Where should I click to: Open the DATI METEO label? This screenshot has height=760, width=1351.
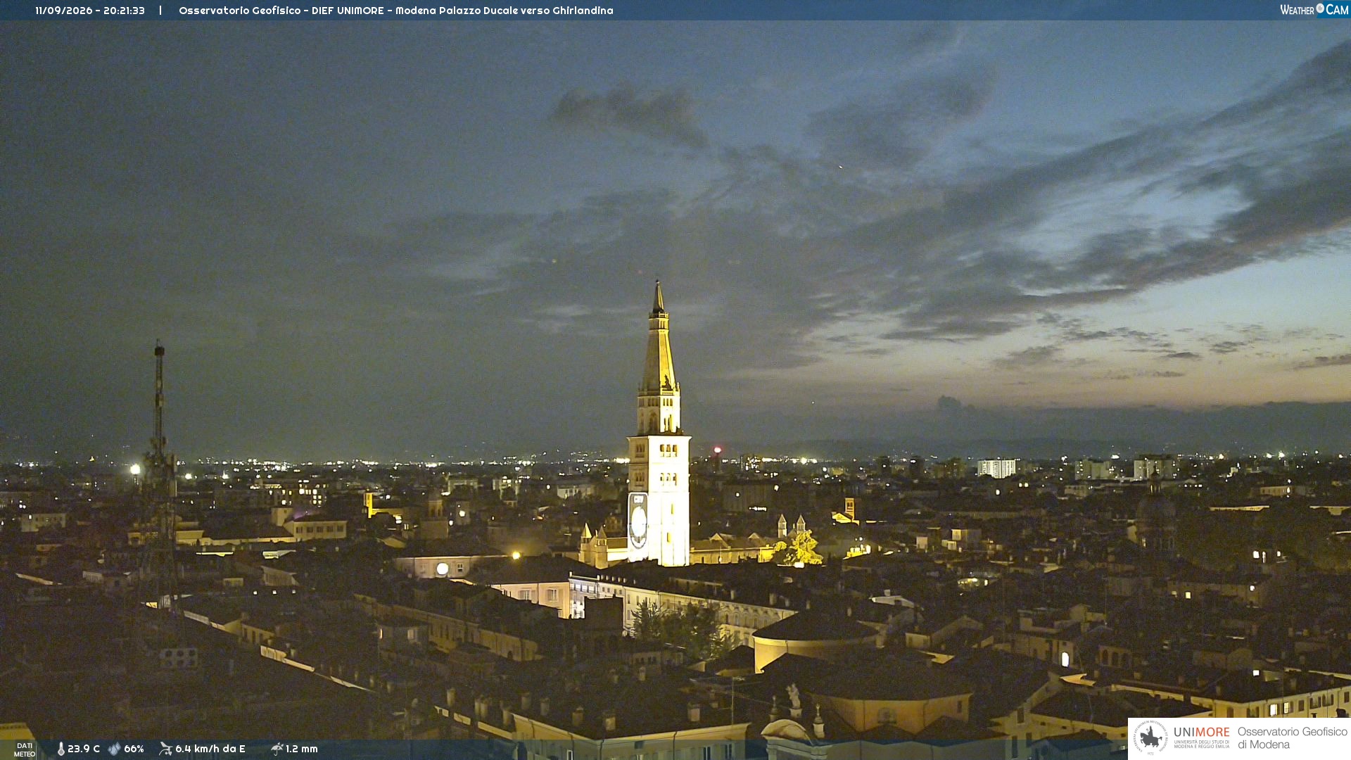tap(25, 749)
